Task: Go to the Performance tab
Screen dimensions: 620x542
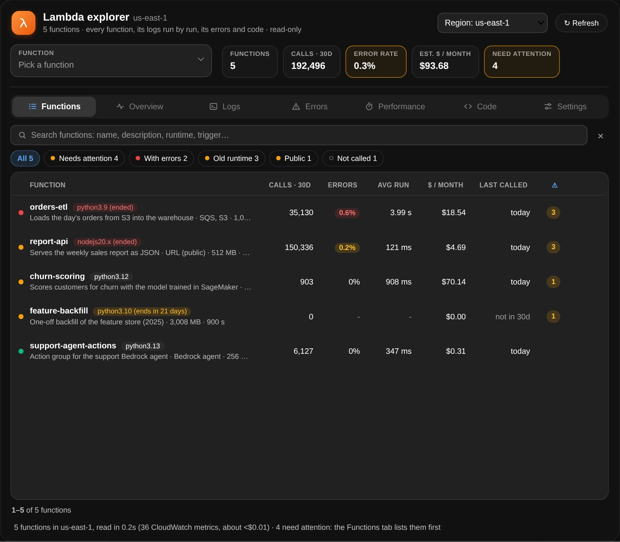Action: point(395,107)
